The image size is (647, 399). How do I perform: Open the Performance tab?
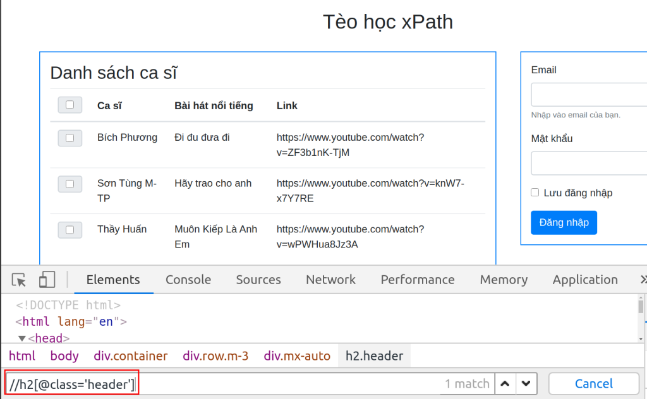pos(418,280)
